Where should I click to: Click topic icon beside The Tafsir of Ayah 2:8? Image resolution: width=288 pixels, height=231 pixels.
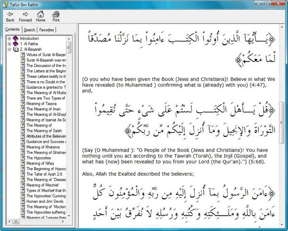pyautogui.click(x=23, y=174)
